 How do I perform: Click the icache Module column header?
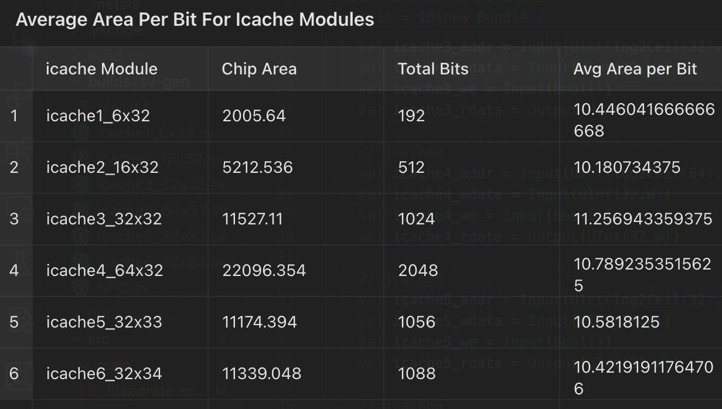(101, 69)
